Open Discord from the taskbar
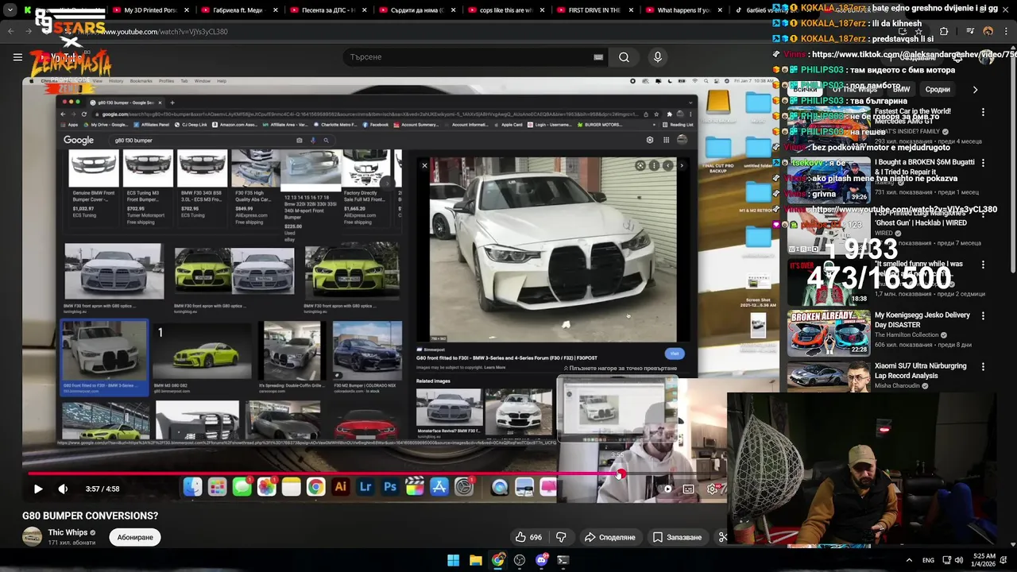This screenshot has width=1017, height=572. click(542, 560)
